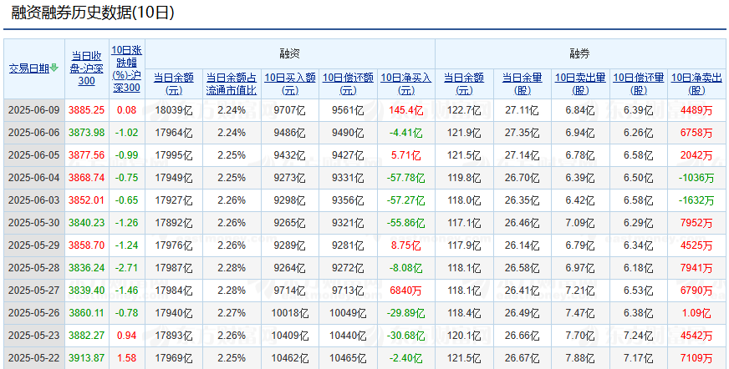Select date cell 2025-05-30

click(34, 223)
